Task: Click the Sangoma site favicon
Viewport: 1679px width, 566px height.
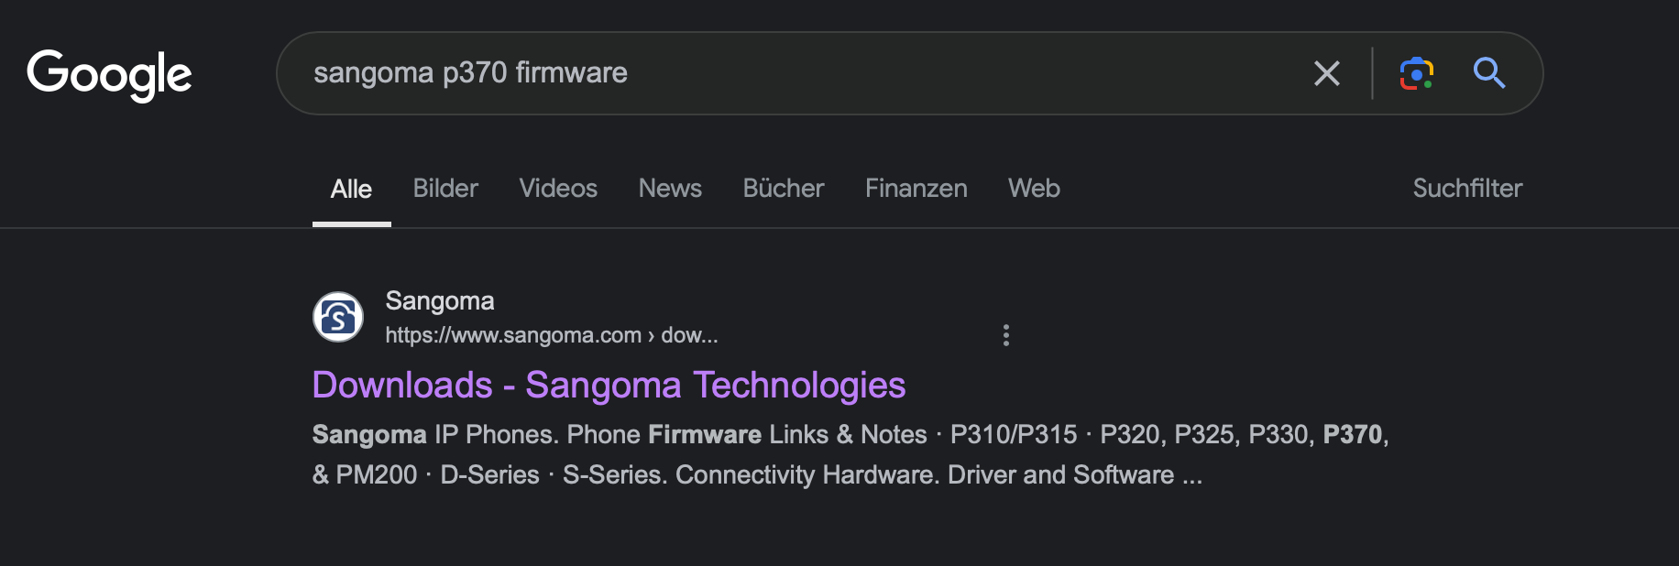Action: point(338,317)
